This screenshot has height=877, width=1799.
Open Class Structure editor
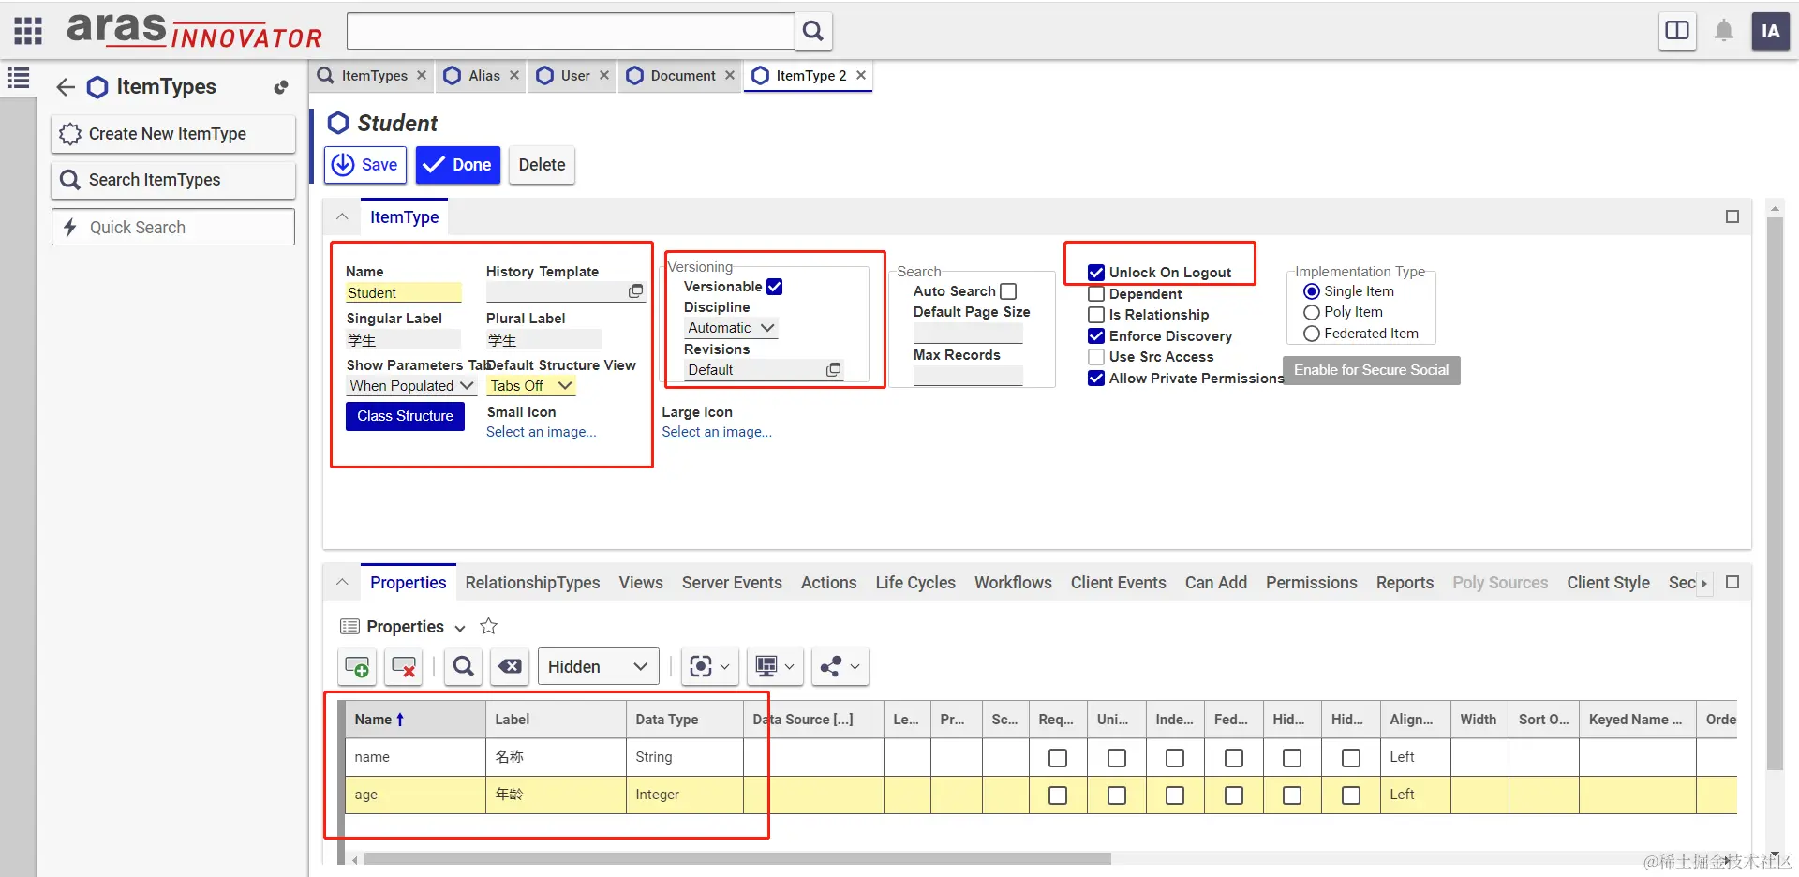pos(405,416)
